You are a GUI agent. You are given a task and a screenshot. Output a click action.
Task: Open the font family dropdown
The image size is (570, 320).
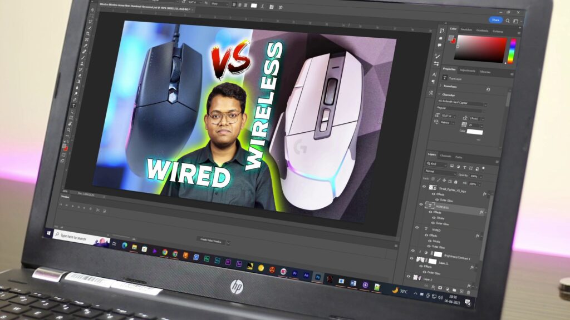coord(461,103)
